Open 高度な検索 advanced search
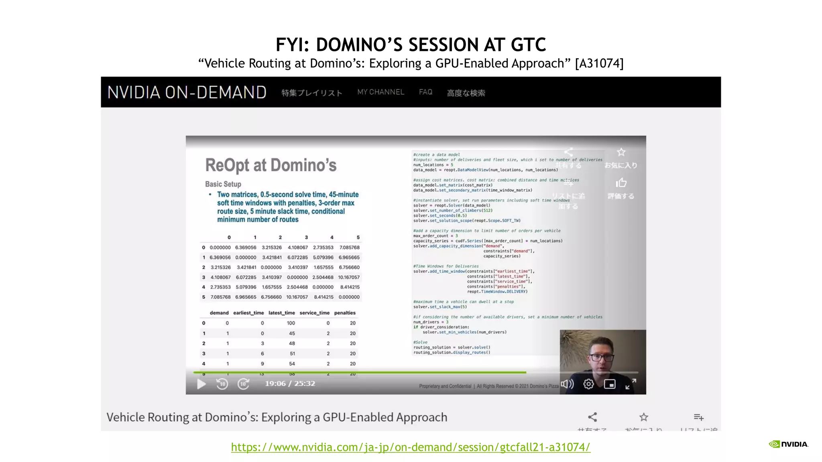822x462 pixels. 466,93
